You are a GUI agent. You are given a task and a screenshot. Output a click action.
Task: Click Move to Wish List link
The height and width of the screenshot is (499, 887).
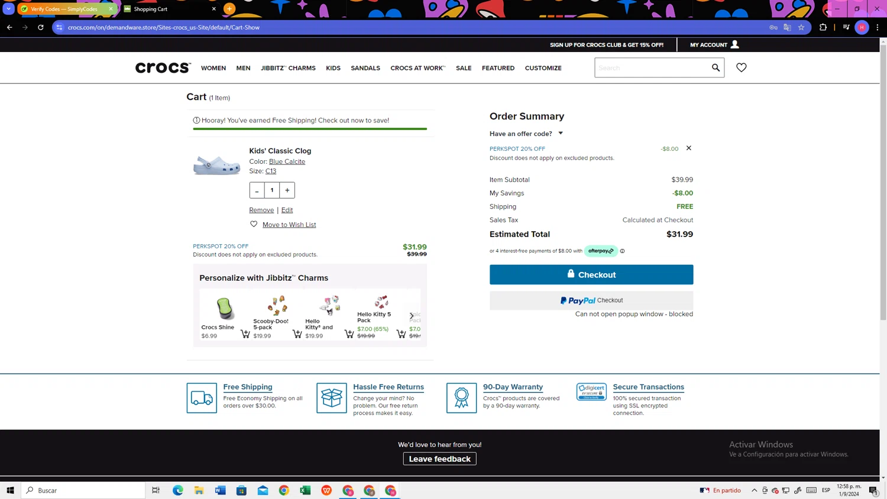click(x=289, y=225)
